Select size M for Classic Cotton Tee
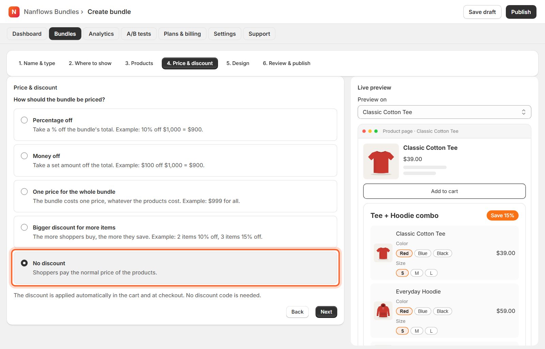 pos(417,273)
